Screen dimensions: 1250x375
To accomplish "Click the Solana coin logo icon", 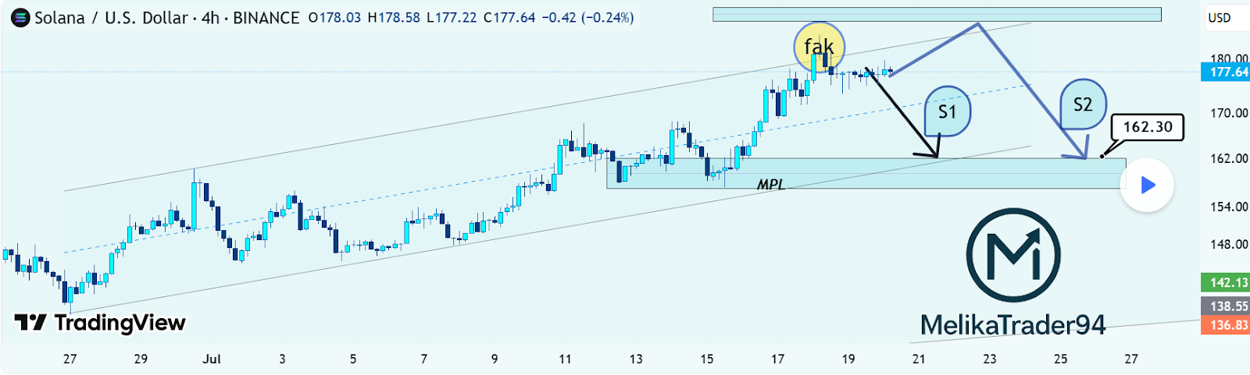I will pyautogui.click(x=20, y=17).
